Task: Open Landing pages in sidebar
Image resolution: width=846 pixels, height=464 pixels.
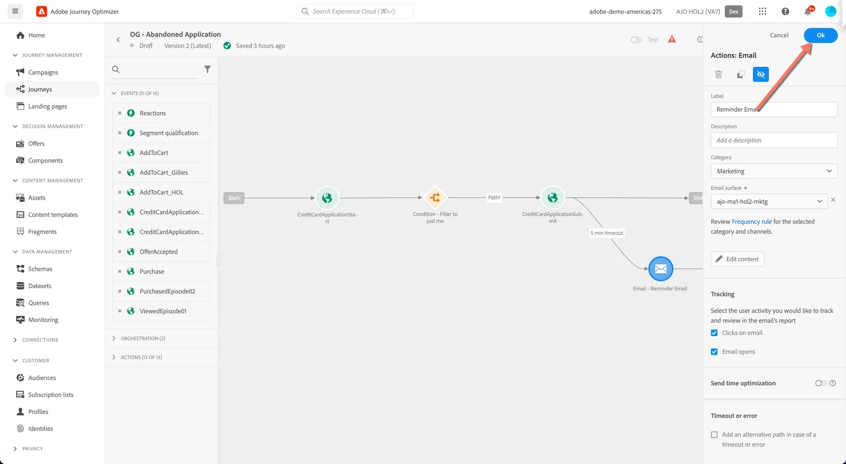Action: pyautogui.click(x=52, y=106)
